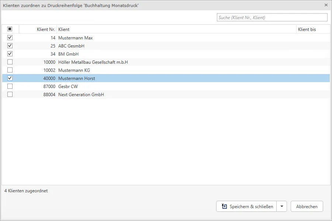Viewport: 332px width, 221px height.
Task: Uncheck the Mustermann Max checkbox
Action: pyautogui.click(x=10, y=38)
